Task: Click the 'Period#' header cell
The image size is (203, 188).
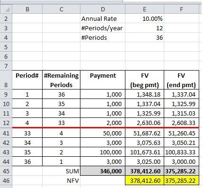Action: coord(27,80)
